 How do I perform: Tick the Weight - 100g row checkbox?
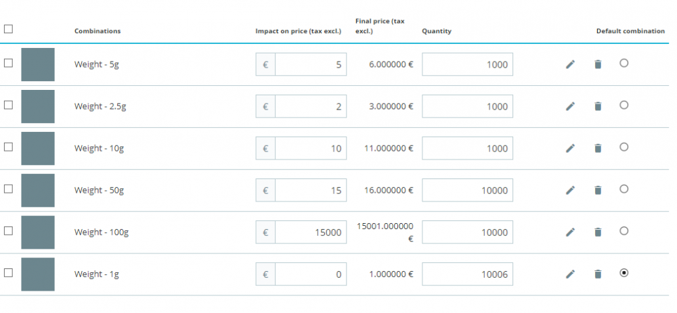(x=8, y=231)
